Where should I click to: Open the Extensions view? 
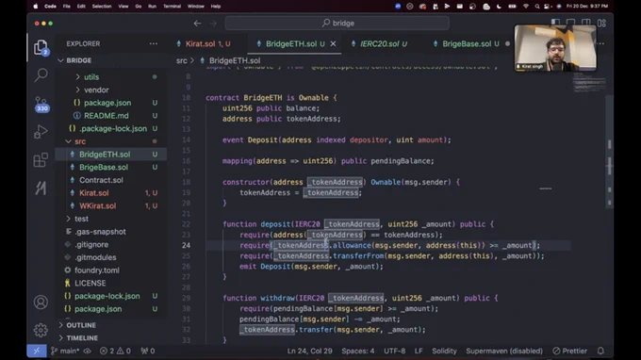pos(41,160)
